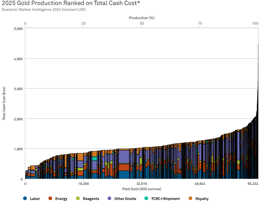
Task: Click the blue Labor legend dot
Action: 25,199
